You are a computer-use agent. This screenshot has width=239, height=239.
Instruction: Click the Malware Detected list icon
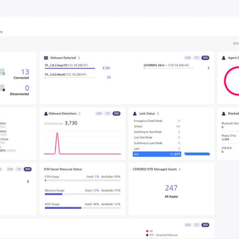pyautogui.click(x=46, y=58)
